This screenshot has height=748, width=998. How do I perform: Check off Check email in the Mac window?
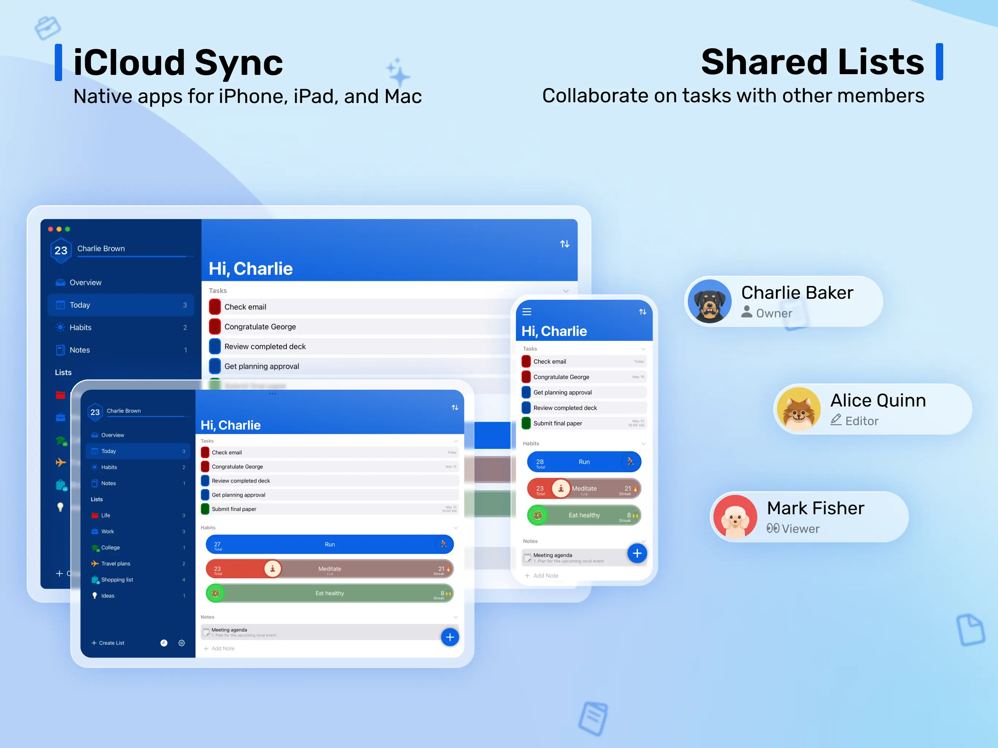[215, 307]
